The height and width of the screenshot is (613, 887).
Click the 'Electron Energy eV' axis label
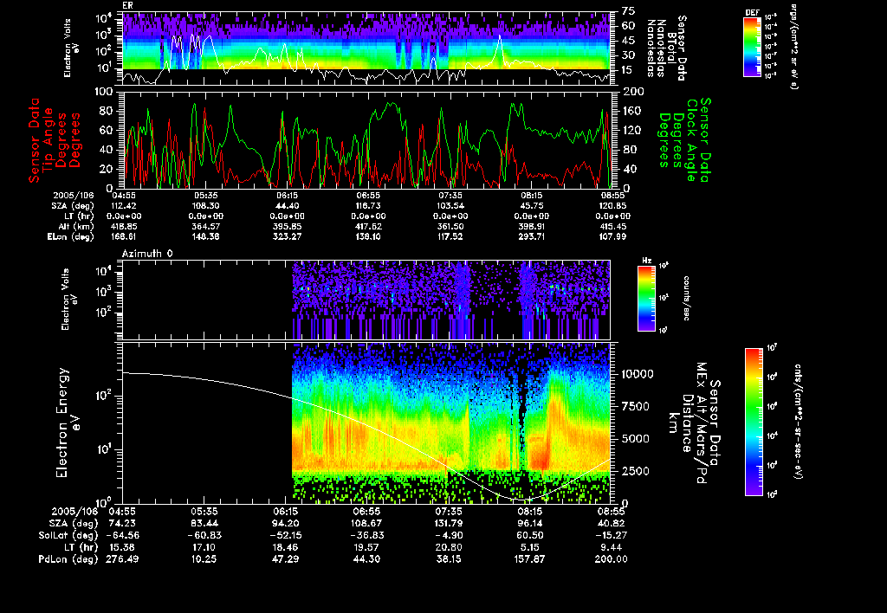pos(68,423)
